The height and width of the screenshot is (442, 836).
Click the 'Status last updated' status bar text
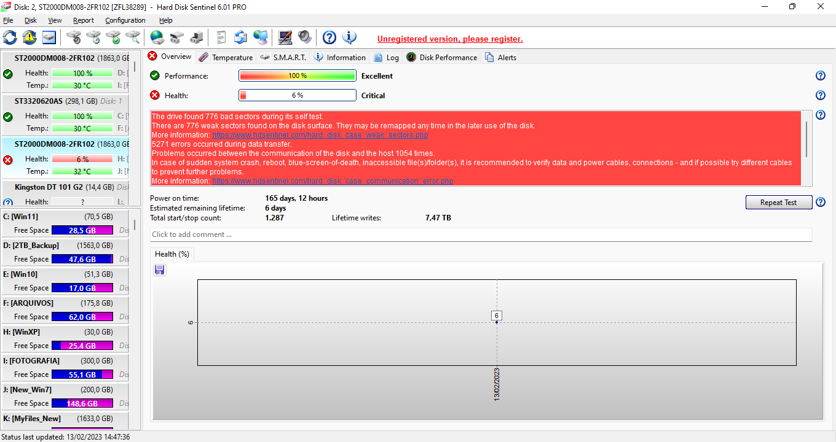[66, 436]
